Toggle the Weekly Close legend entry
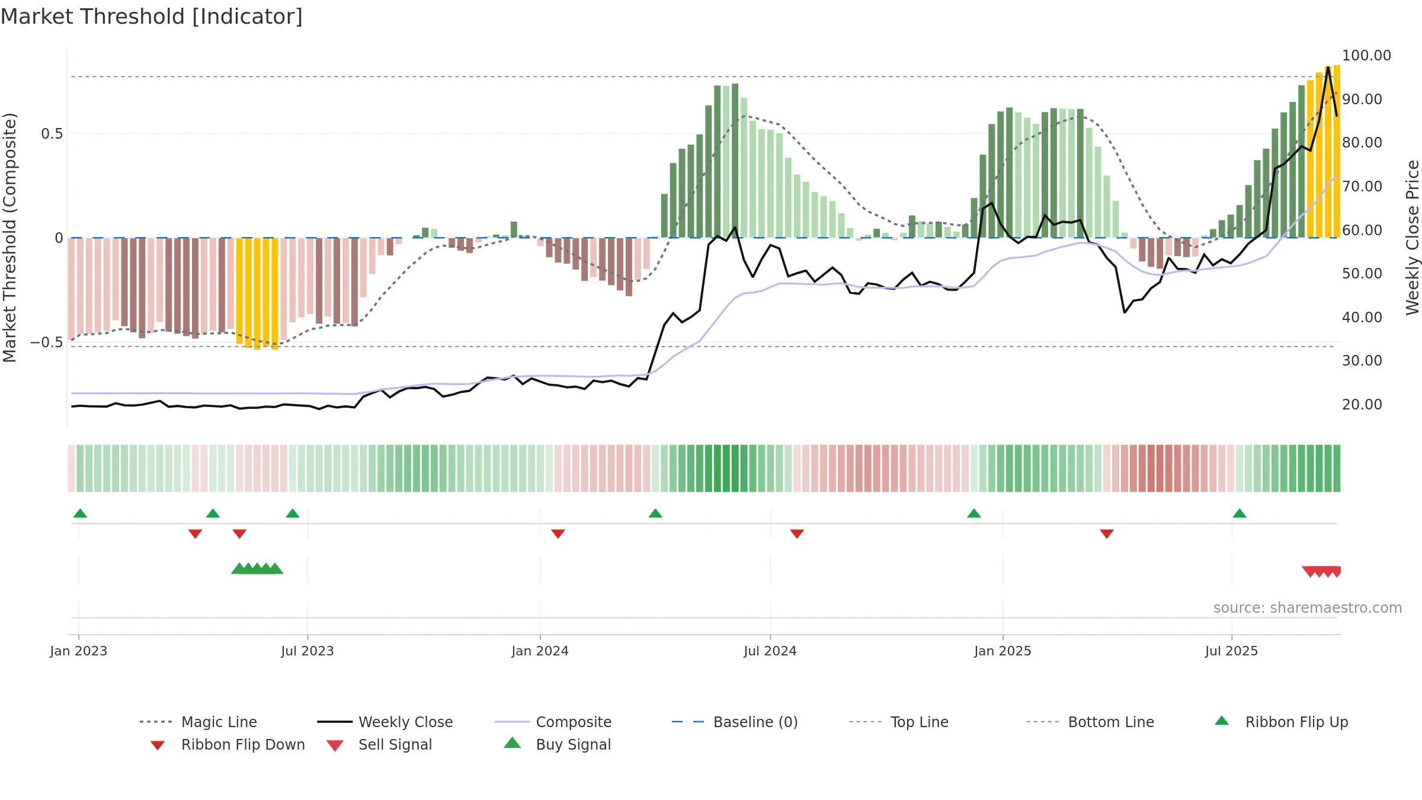Screen dimensions: 1422x800 click(385, 722)
